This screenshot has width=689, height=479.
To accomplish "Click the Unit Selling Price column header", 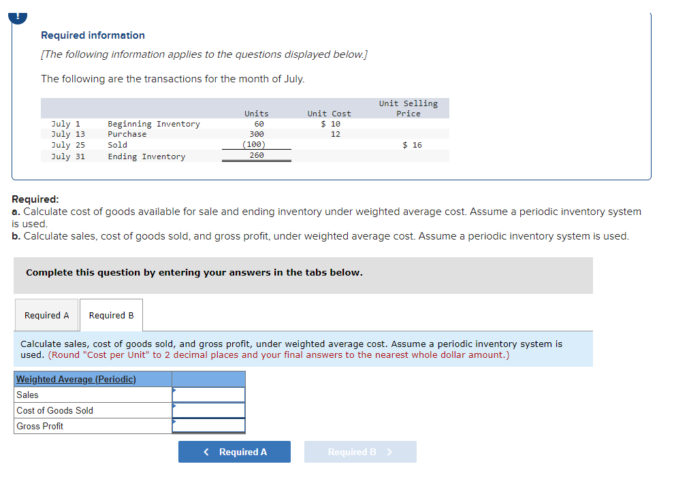I will pos(408,108).
